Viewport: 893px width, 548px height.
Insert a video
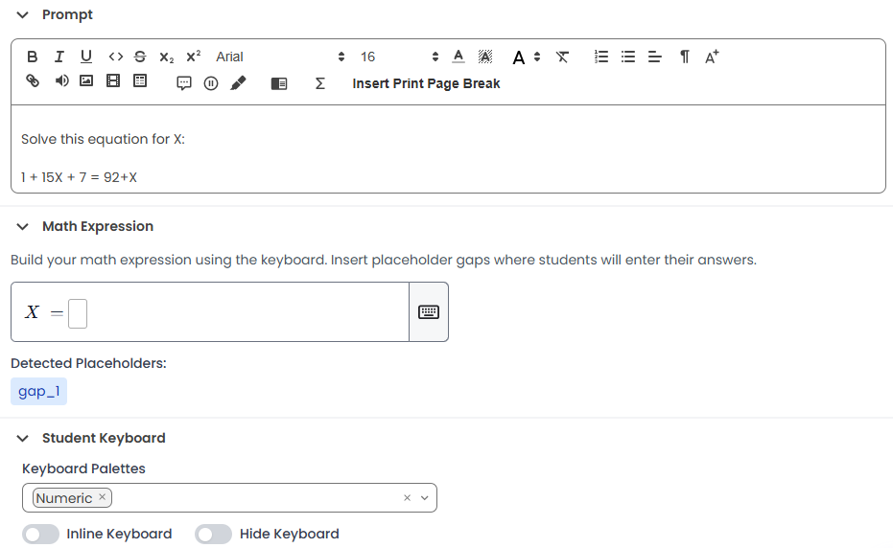click(113, 80)
